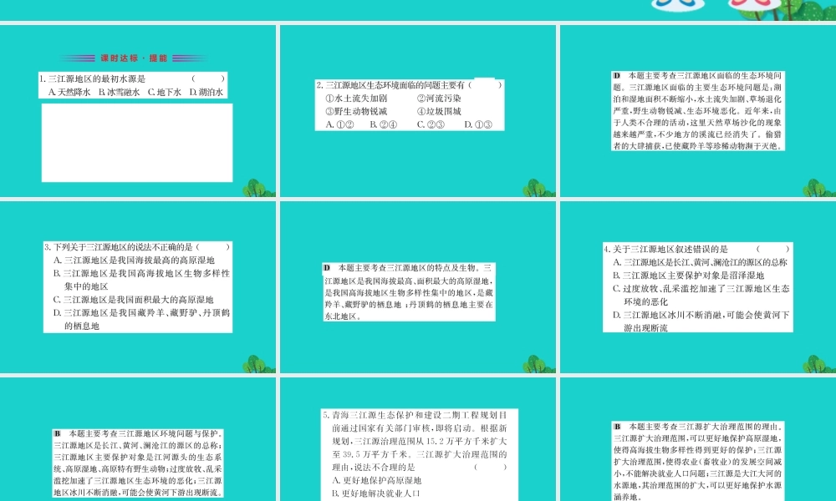Select option D 湖泊水
Screen dimensions: 836x501
tap(206, 92)
